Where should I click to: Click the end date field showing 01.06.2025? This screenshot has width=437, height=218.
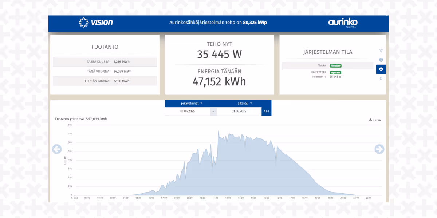(x=239, y=111)
